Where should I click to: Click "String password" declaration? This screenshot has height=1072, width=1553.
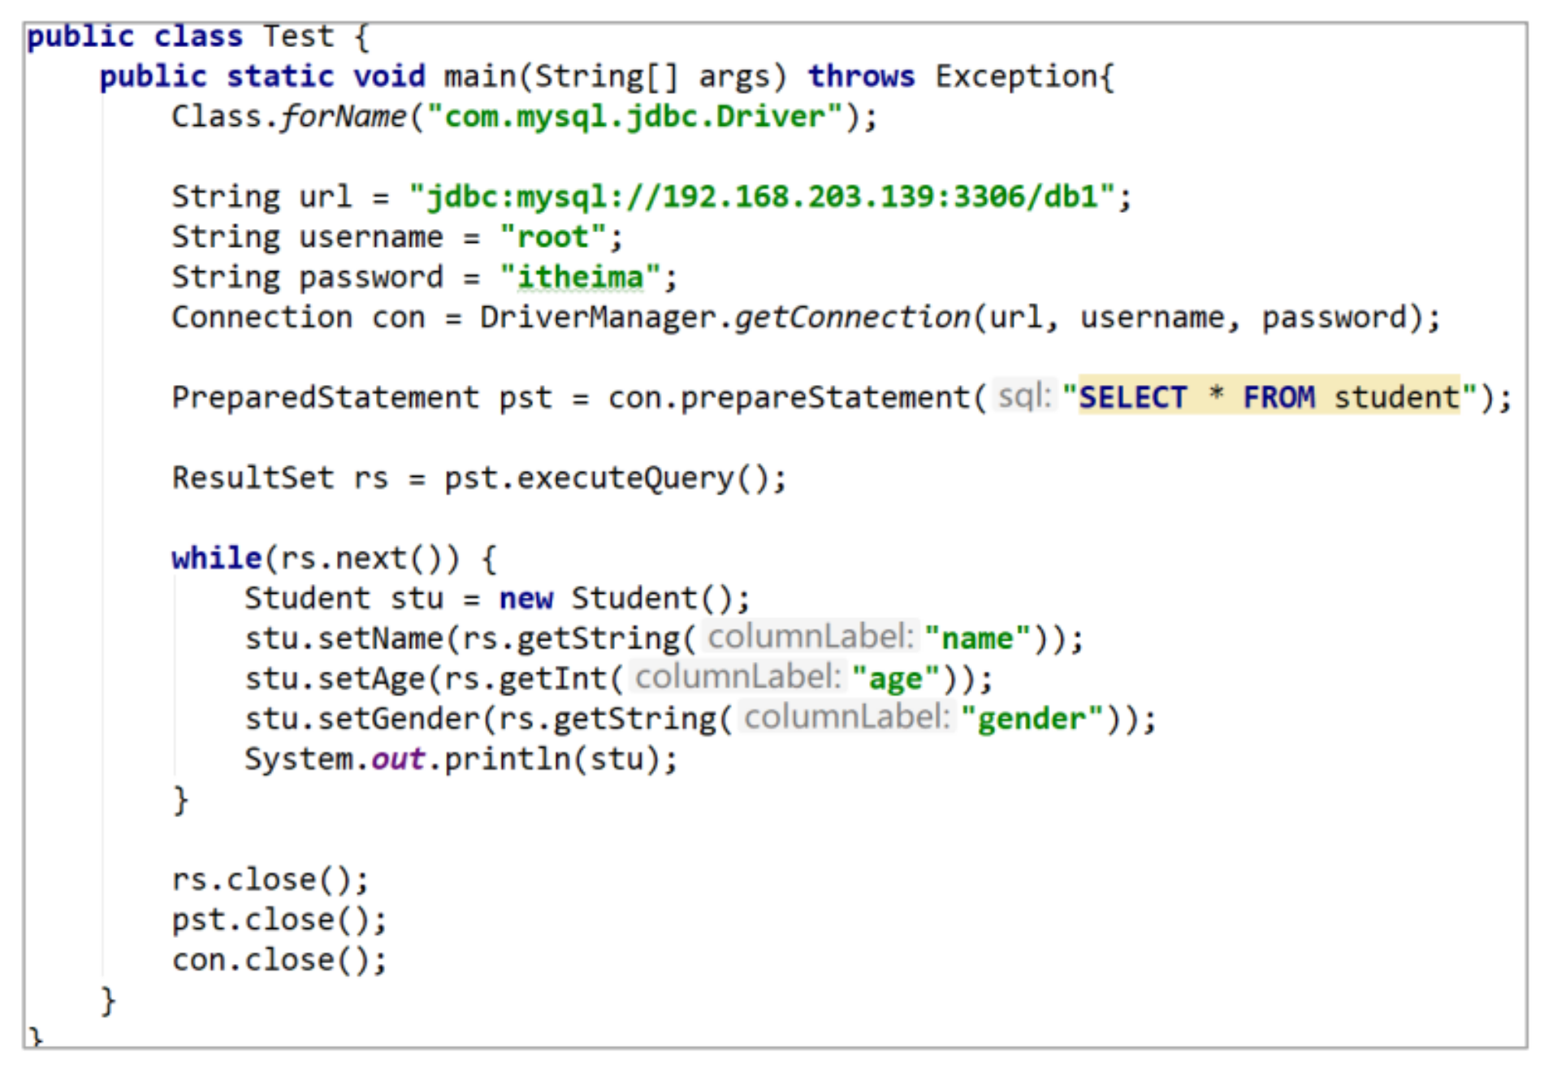pos(307,278)
